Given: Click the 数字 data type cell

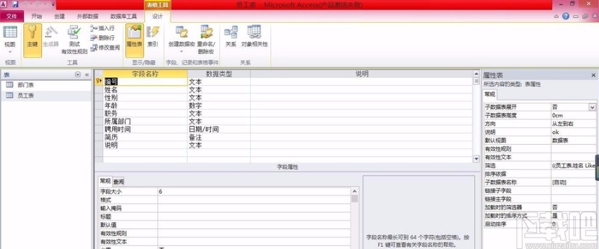Looking at the screenshot, I should pos(219,105).
